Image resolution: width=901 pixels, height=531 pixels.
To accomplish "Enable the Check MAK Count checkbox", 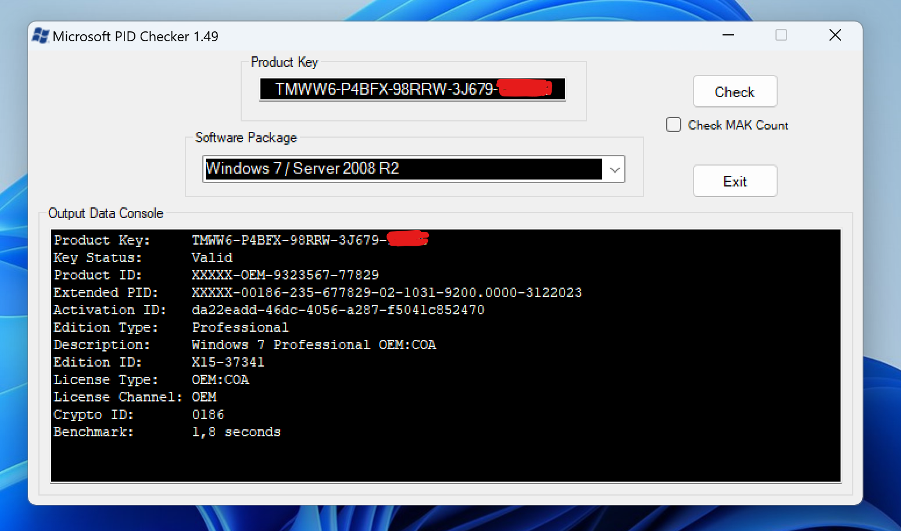I will click(674, 125).
